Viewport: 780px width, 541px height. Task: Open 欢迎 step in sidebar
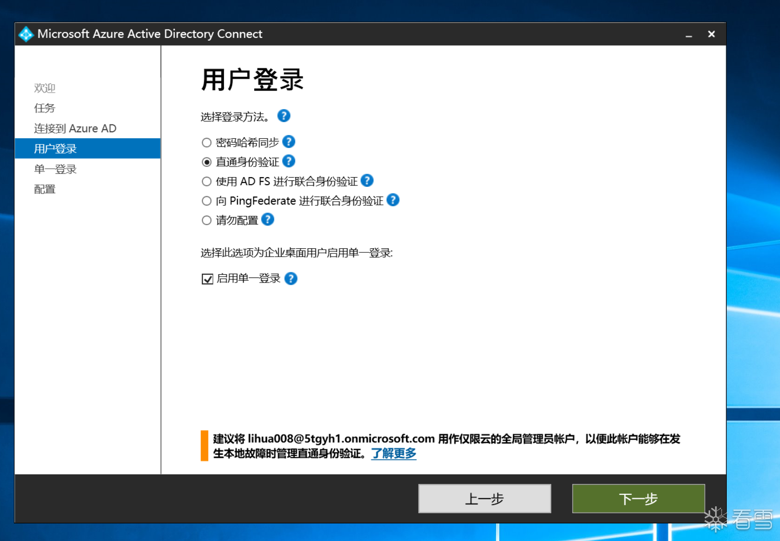pos(44,88)
